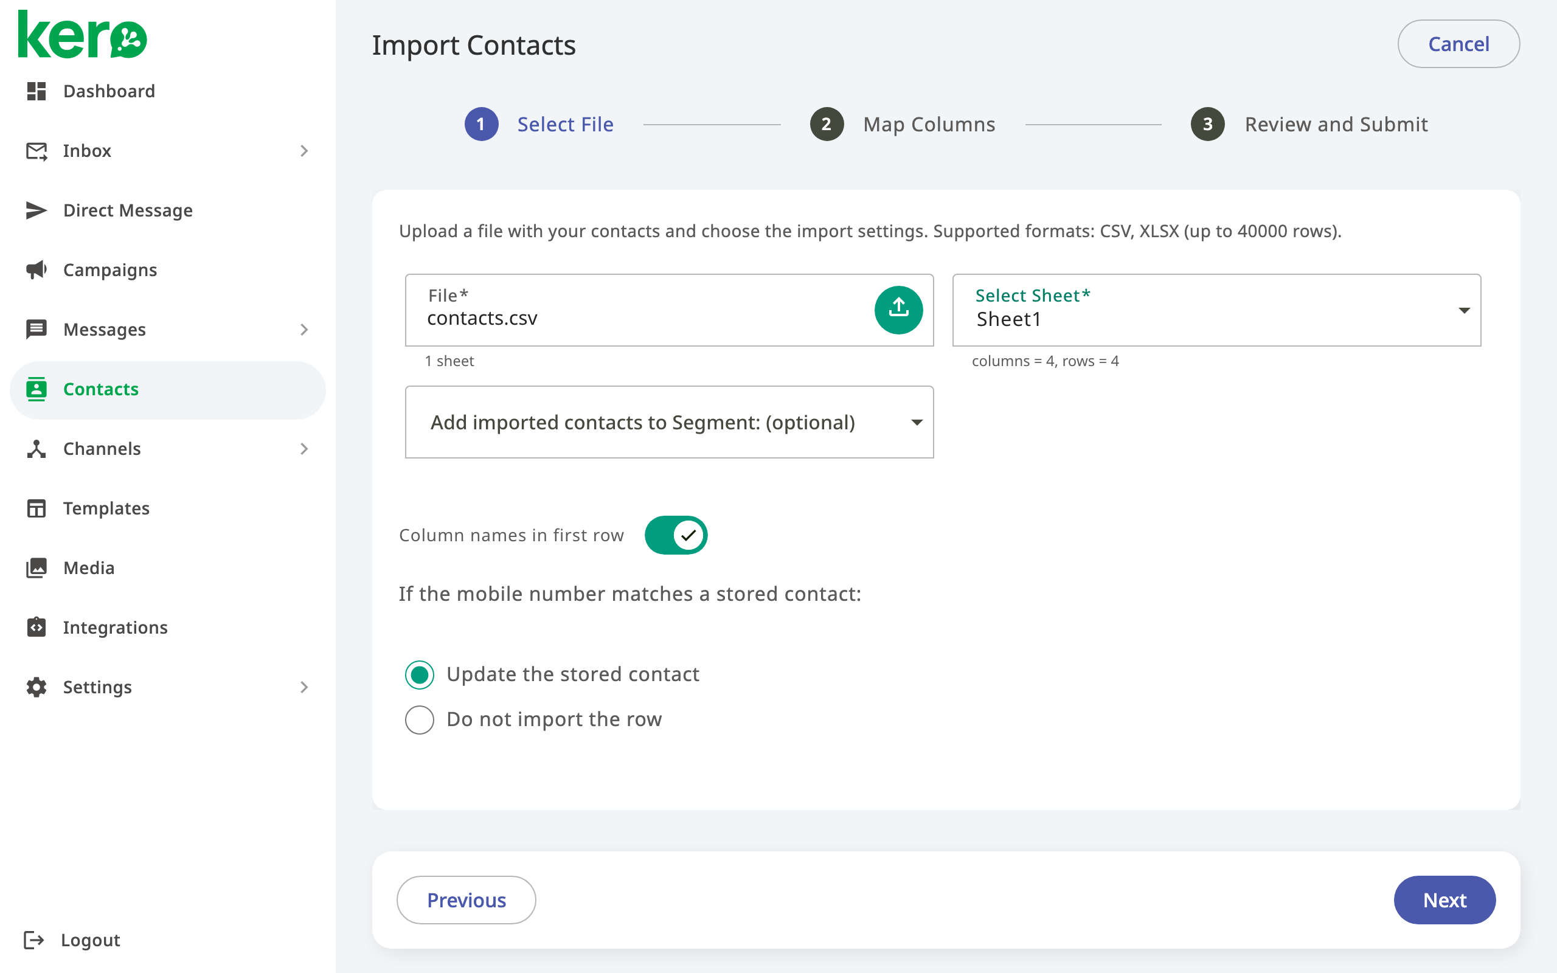Go to Review and Submit step

tap(1309, 123)
